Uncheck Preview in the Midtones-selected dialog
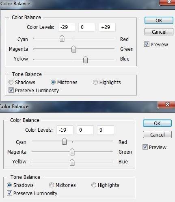Screen dimensions: 175x202 coord(147,44)
